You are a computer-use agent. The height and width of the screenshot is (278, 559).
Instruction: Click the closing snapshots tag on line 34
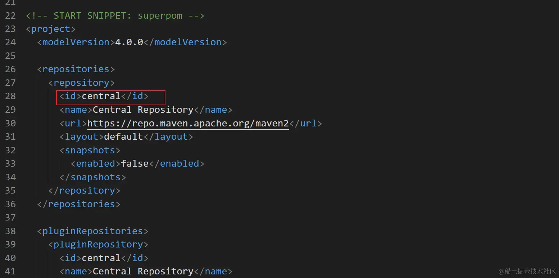[93, 177]
